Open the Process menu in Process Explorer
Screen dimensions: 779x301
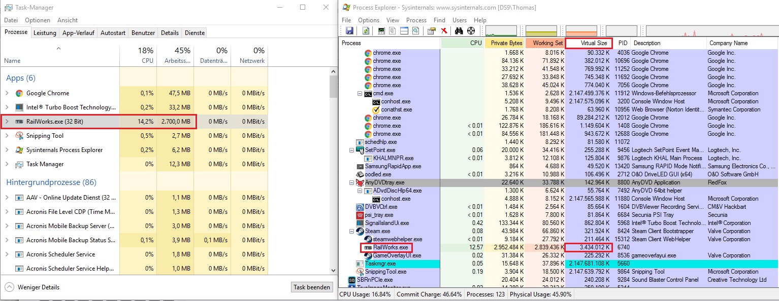(x=416, y=20)
